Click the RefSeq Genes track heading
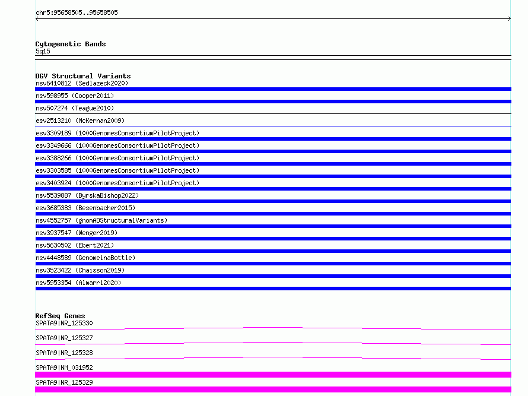The height and width of the screenshot is (396, 528). [x=60, y=316]
